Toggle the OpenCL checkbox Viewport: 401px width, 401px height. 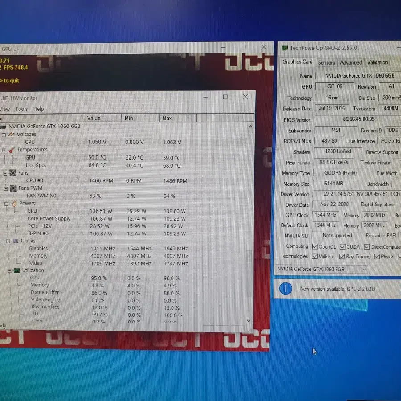pos(315,246)
